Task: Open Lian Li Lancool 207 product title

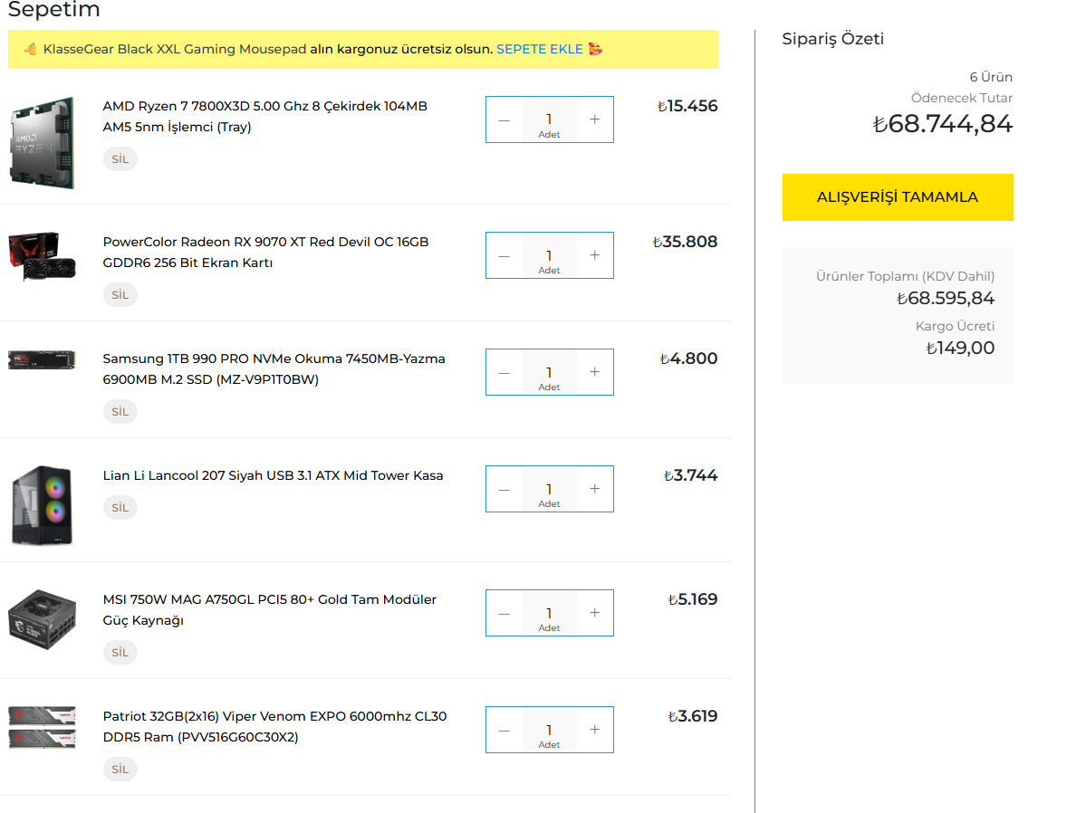Action: [274, 475]
